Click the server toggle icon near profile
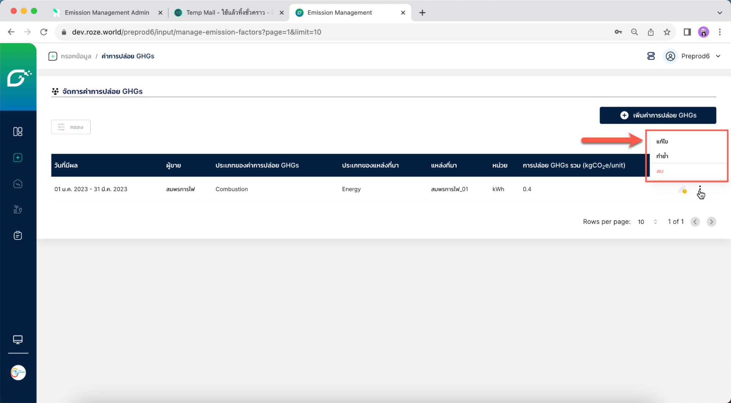The width and height of the screenshot is (731, 403). pos(651,56)
